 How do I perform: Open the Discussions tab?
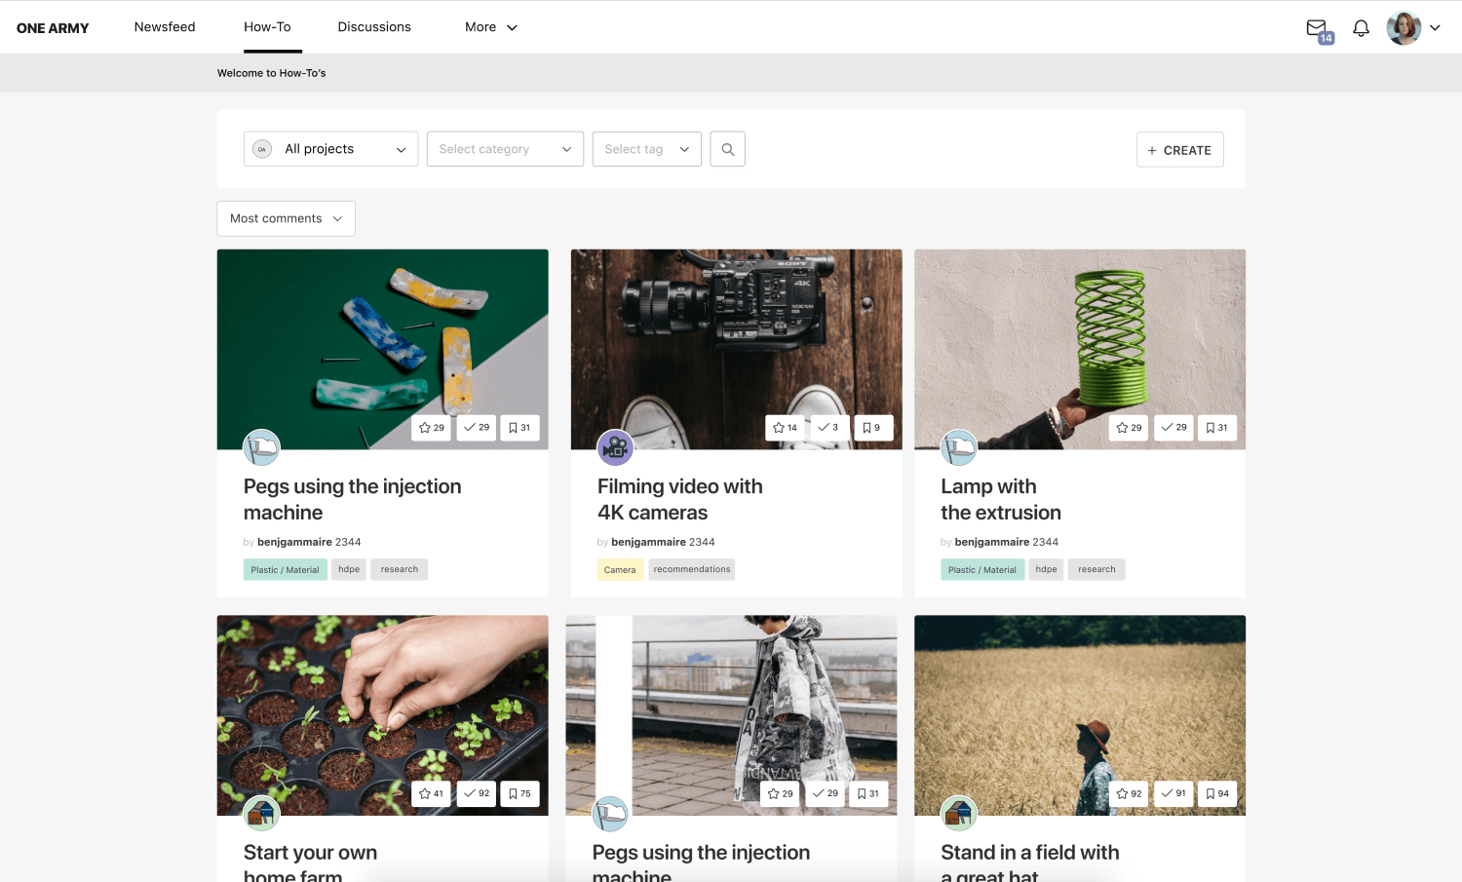[374, 26]
